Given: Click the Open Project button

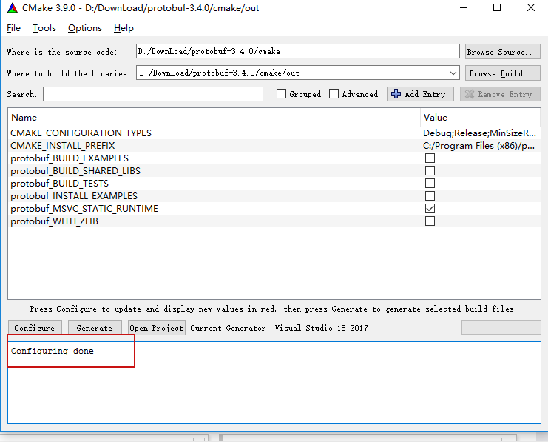Looking at the screenshot, I should point(156,328).
